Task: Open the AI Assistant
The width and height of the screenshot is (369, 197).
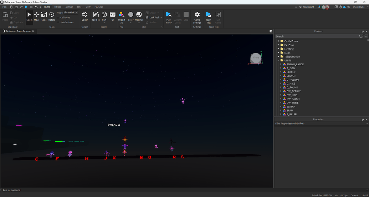Action: click(306, 7)
